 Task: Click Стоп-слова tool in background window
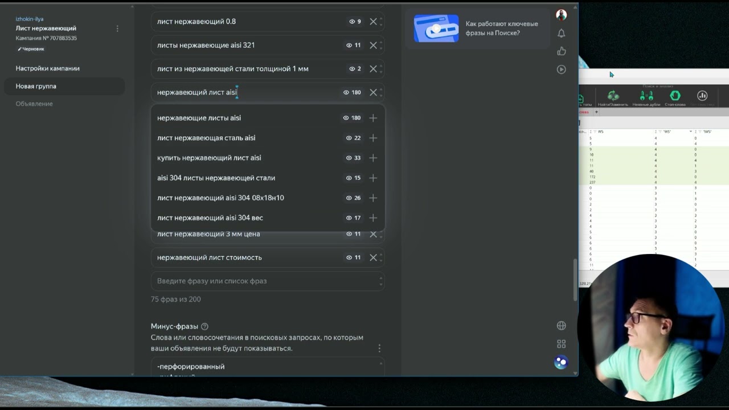(x=675, y=98)
